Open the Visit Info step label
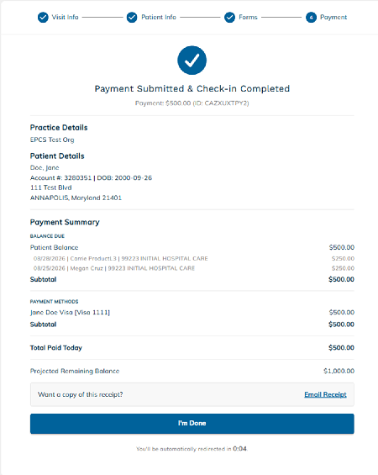 pos(65,18)
